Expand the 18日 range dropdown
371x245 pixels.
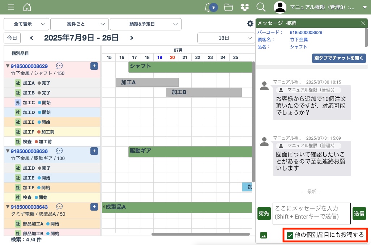tap(226, 38)
